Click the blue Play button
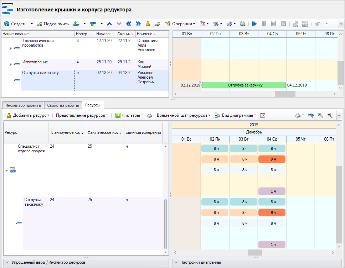This screenshot has height=268, width=345. click(x=254, y=24)
